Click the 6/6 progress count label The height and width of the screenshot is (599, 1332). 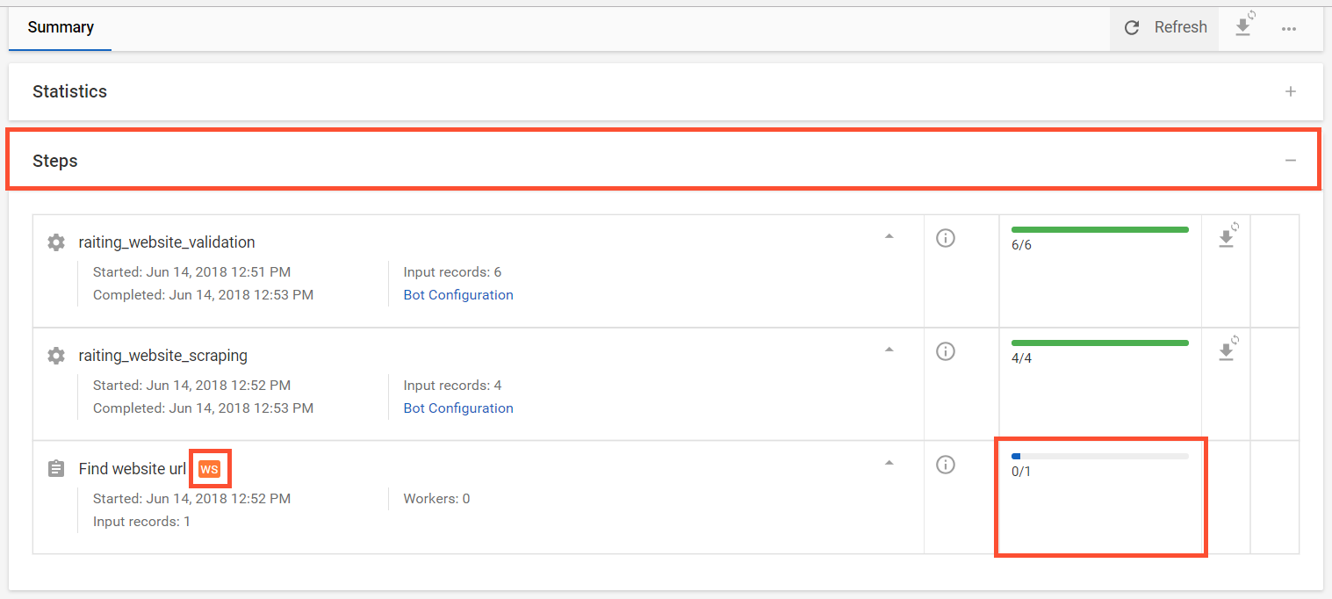(x=1021, y=245)
